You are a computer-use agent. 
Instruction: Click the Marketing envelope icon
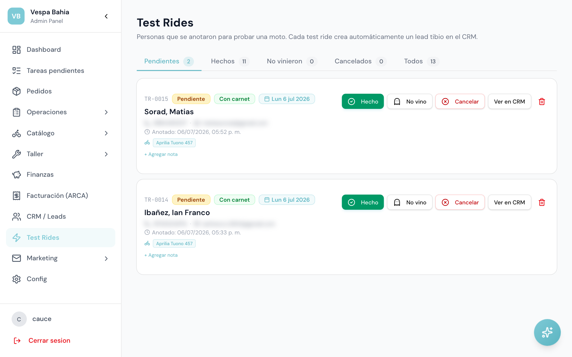(x=16, y=258)
